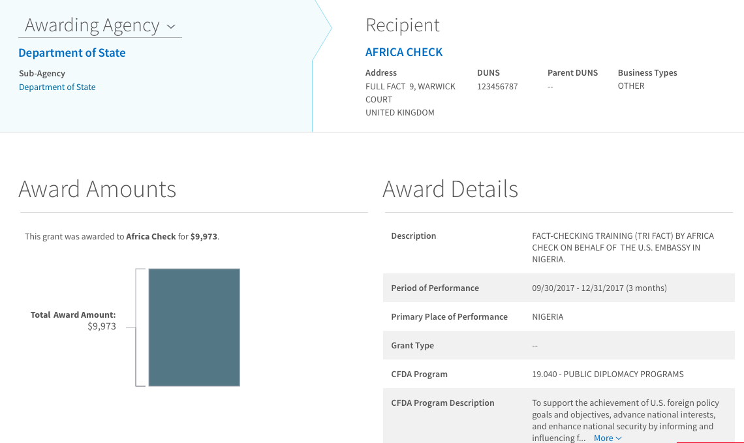This screenshot has height=443, width=744.
Task: Open the Department of State sub-agency link
Action: point(57,87)
